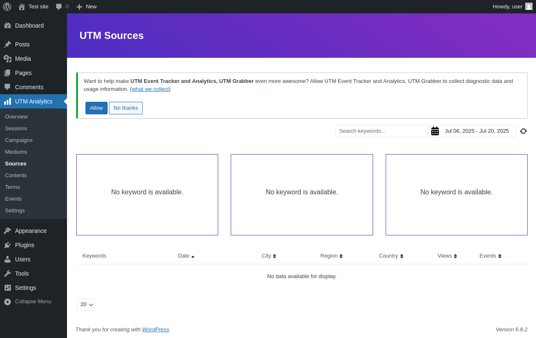Sort table by City column
This screenshot has height=338, width=536.
(269, 256)
